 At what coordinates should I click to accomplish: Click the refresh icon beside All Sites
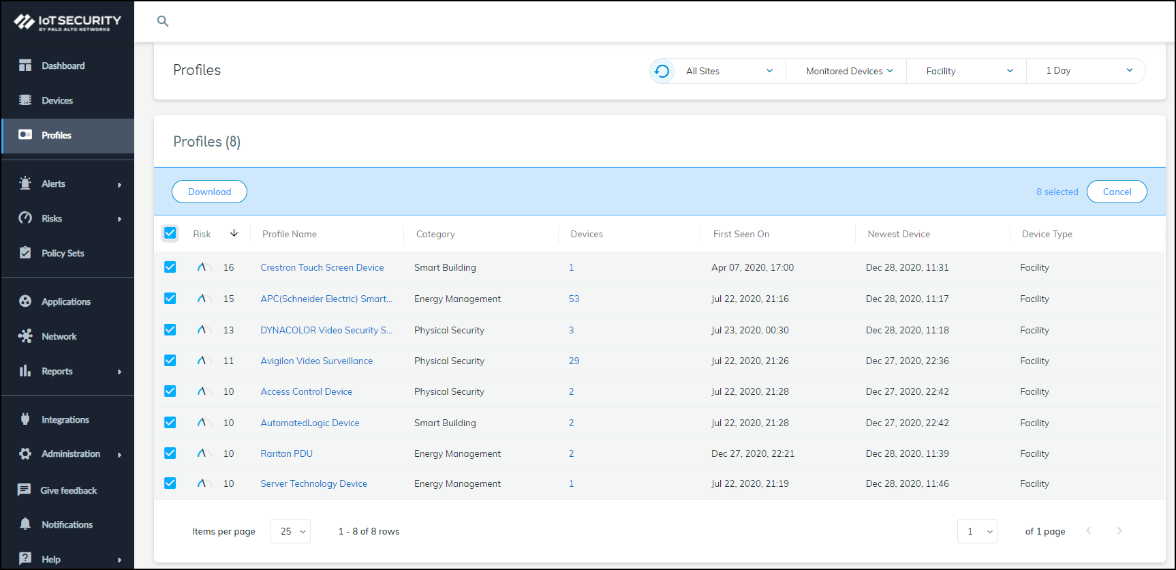(x=662, y=71)
